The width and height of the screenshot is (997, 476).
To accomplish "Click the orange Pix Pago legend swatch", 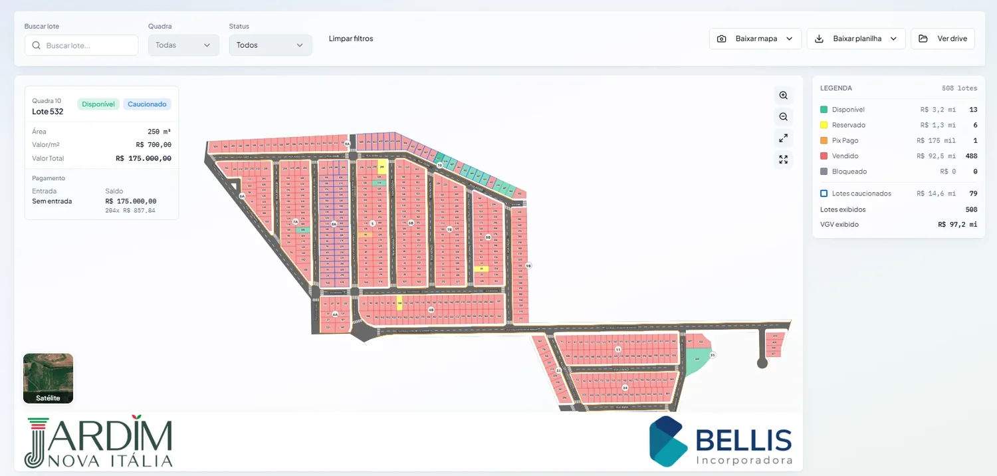I will pyautogui.click(x=824, y=140).
